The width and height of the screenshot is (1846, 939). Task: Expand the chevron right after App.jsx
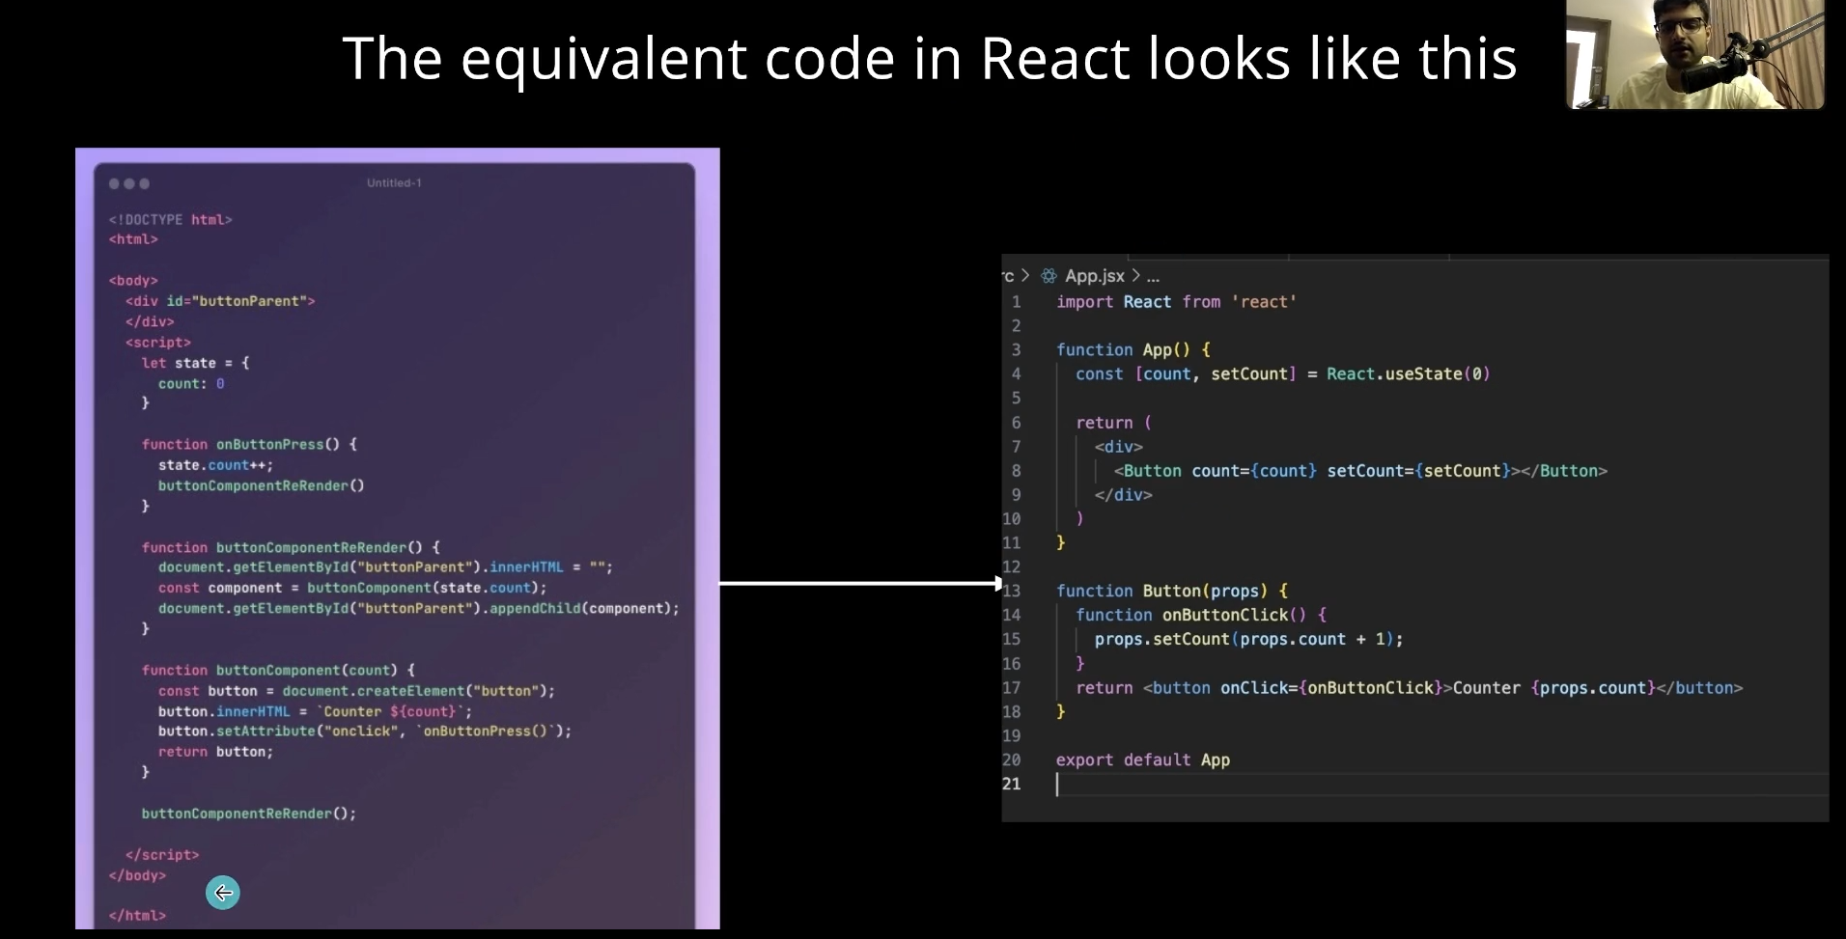coord(1135,276)
